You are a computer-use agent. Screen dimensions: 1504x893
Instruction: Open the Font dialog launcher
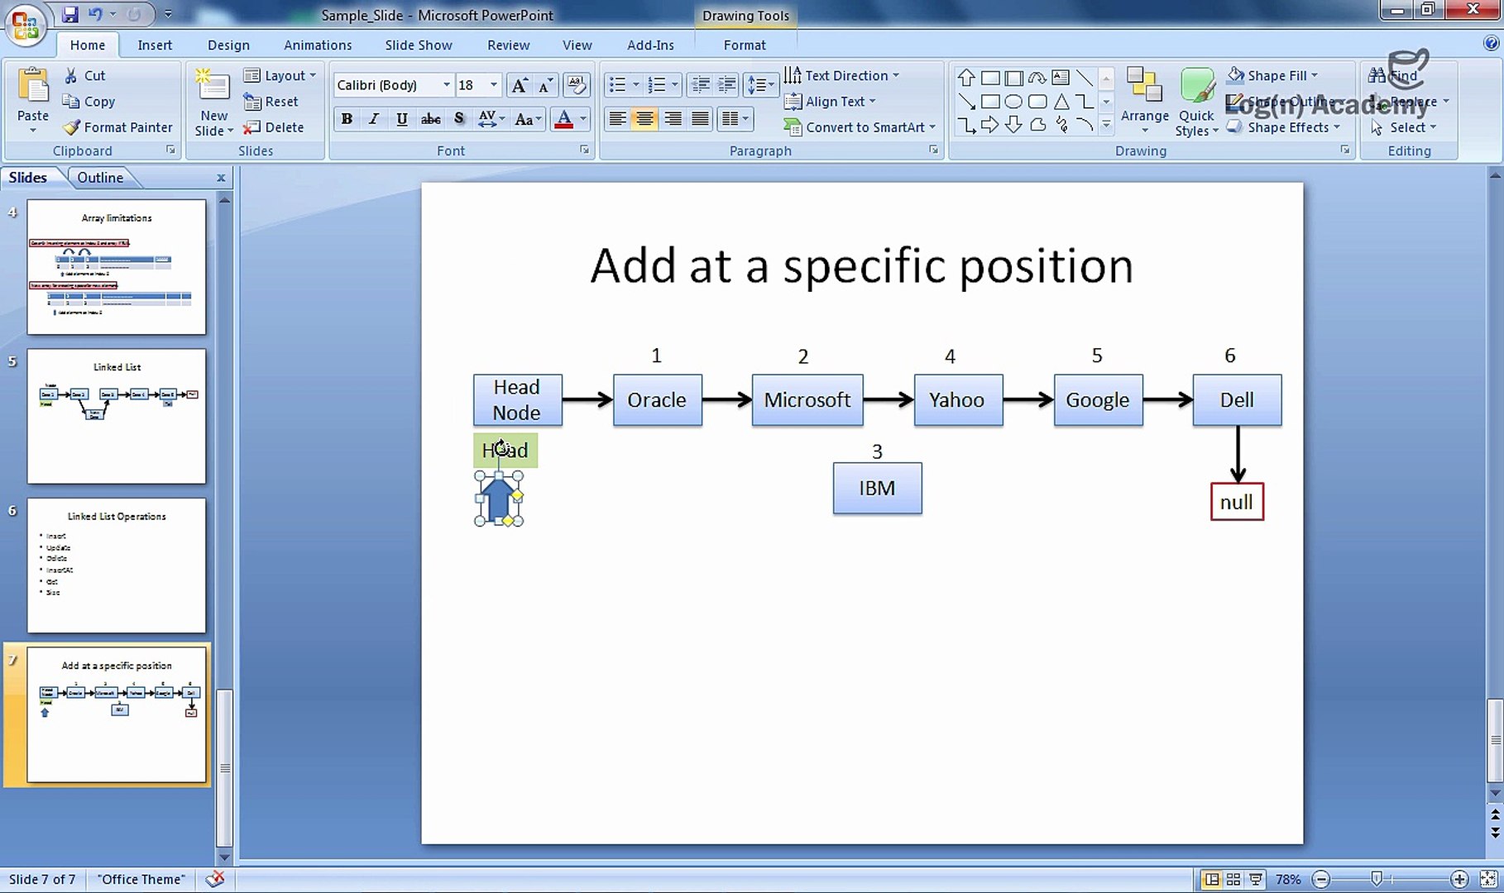584,150
